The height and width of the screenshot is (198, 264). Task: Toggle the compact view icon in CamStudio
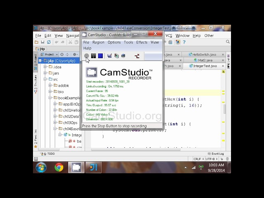[x=137, y=56]
